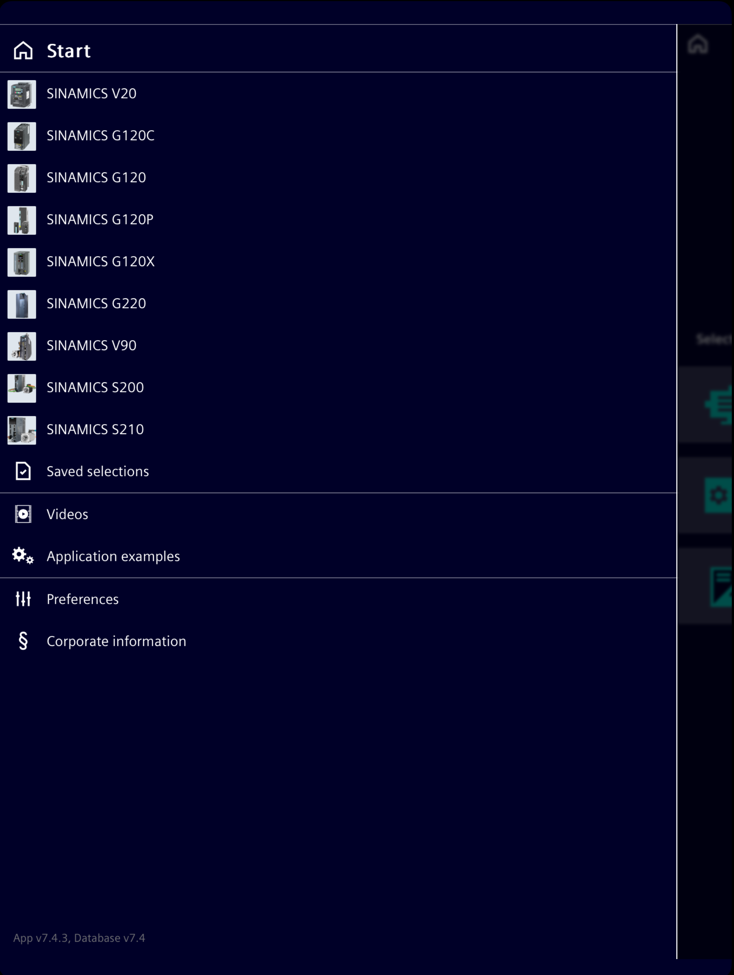Click the app version text at the bottom

[x=79, y=938]
